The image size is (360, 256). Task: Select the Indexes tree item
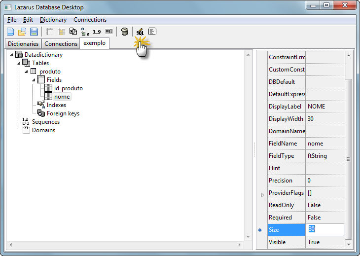56,105
